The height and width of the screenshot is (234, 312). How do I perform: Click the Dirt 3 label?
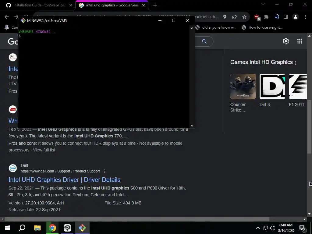click(x=265, y=105)
